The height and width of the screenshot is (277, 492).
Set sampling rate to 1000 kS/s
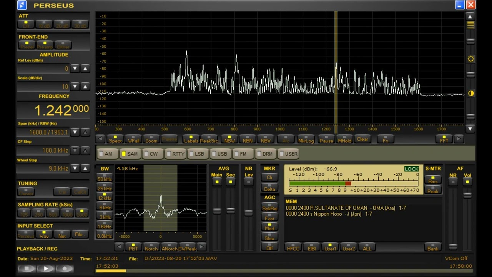coord(67,212)
